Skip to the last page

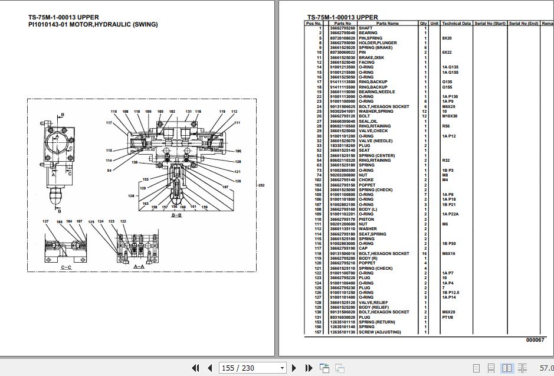click(309, 368)
